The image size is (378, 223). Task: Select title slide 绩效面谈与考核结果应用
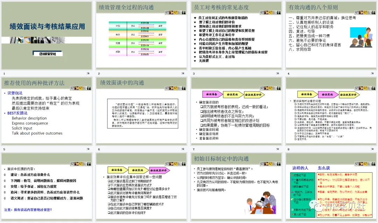(47, 36)
